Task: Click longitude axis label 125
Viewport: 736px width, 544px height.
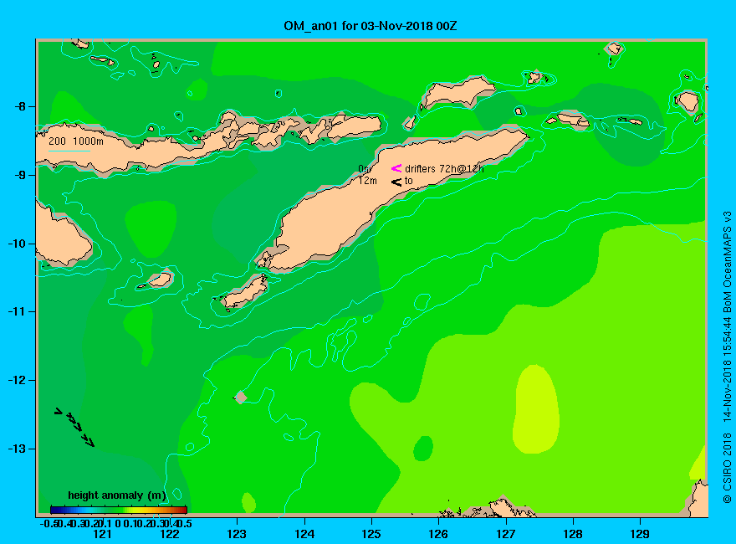Action: click(x=371, y=534)
